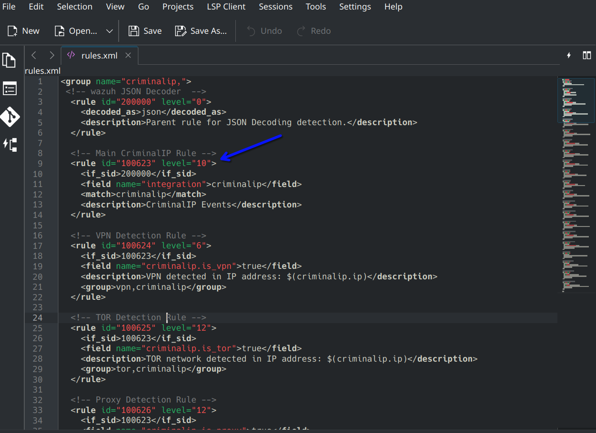Select the rules.xml tab
This screenshot has width=596, height=433.
click(x=99, y=56)
